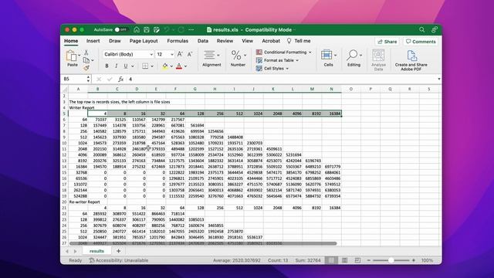Apply the yellow Fill Color swatch

point(164,66)
